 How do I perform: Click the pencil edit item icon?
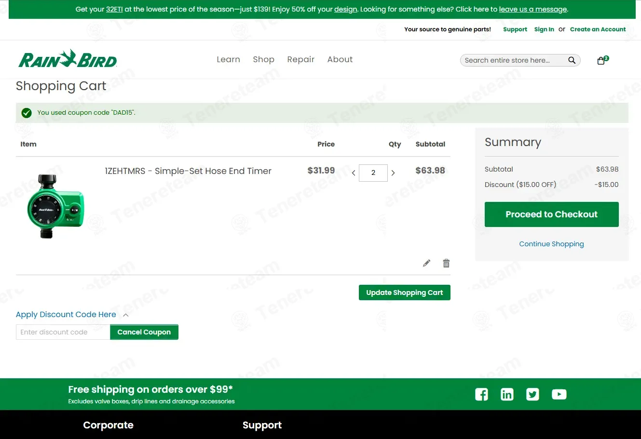426,263
